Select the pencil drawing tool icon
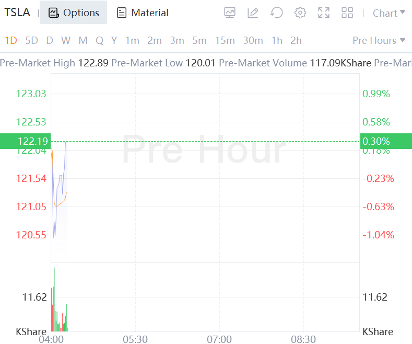This screenshot has height=344, width=412. (253, 13)
